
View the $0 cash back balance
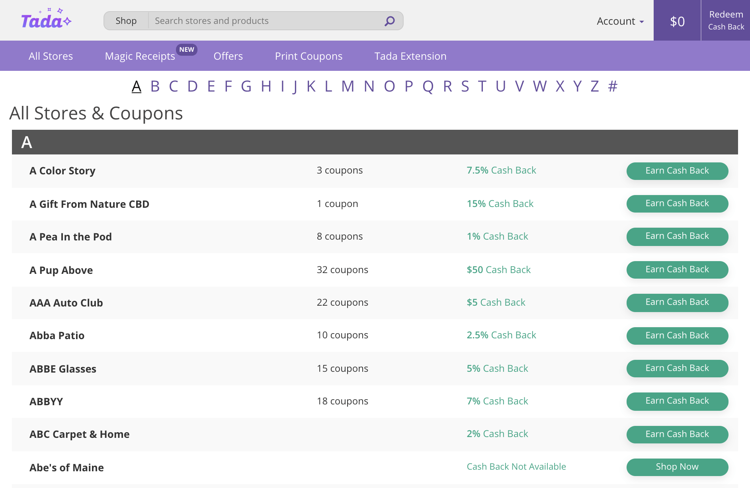coord(677,21)
